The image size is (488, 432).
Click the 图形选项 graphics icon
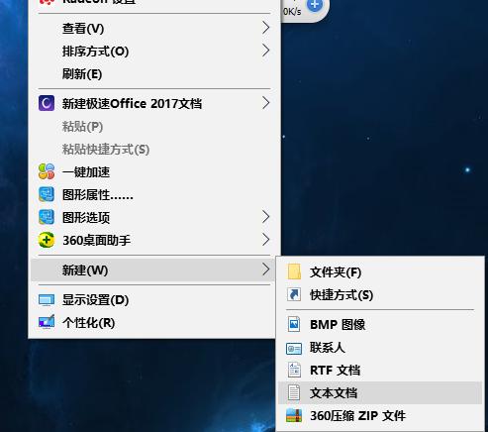click(x=47, y=217)
